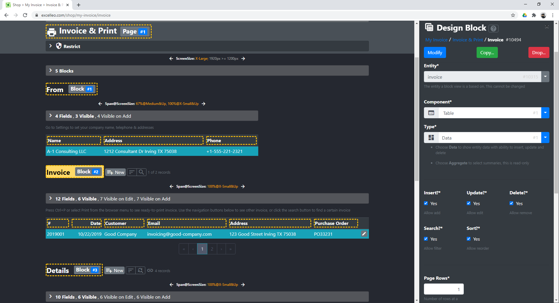
Task: Click right arrow after 100%@X-Small&Up in From block
Action: (204, 104)
